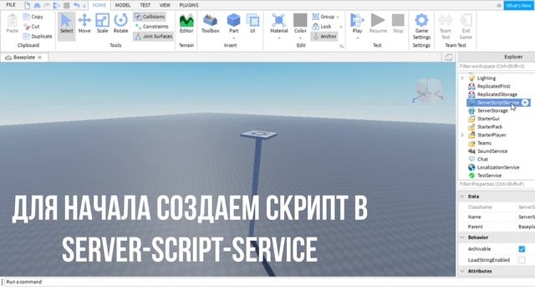Click the undo arrow in the title bar
This screenshot has height=301, width=535.
point(76,5)
